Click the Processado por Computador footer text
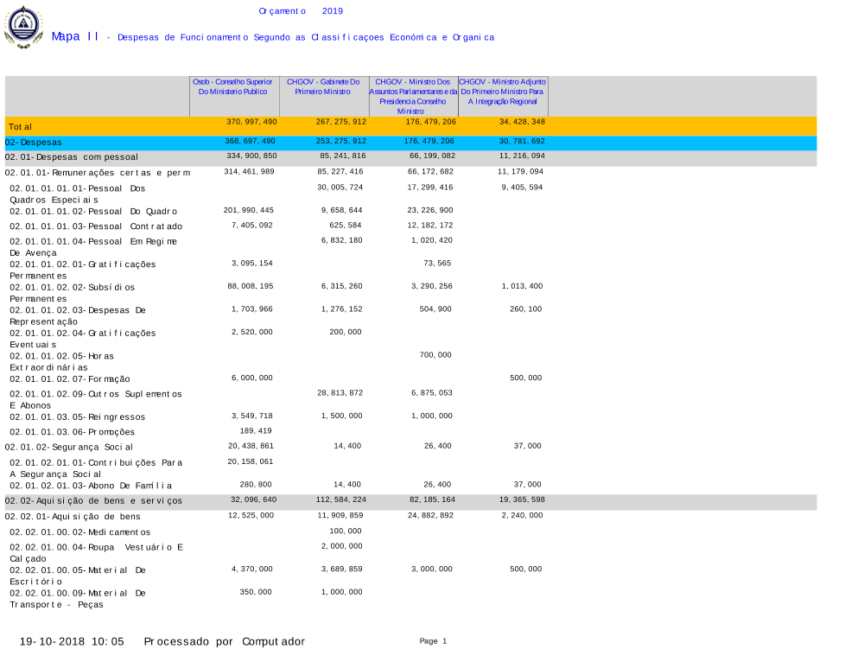The height and width of the screenshot is (668, 864). (x=224, y=641)
